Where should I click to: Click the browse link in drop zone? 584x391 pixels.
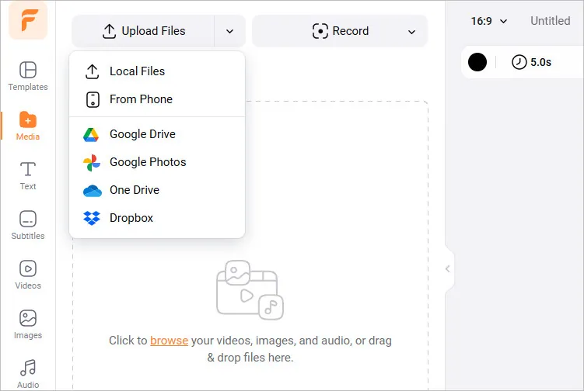pos(169,341)
